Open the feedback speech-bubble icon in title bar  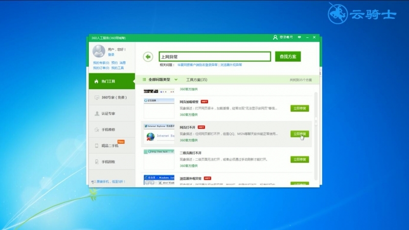coord(300,37)
